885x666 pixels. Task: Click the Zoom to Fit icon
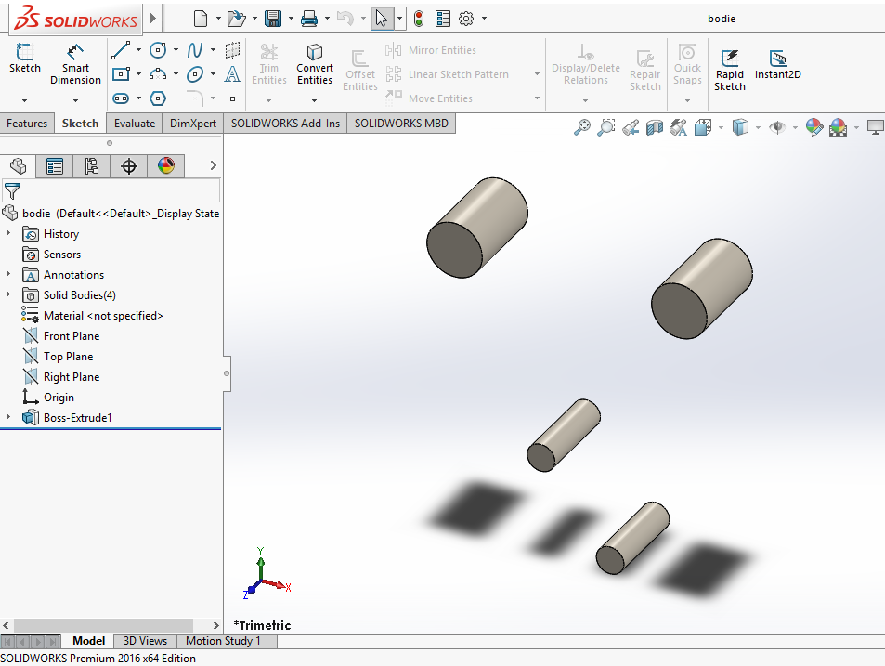(582, 127)
